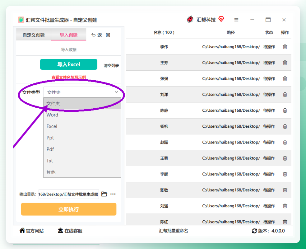This screenshot has height=249, width=306.
Task: Delete the 王勇 row with trash icon
Action: click(x=285, y=158)
